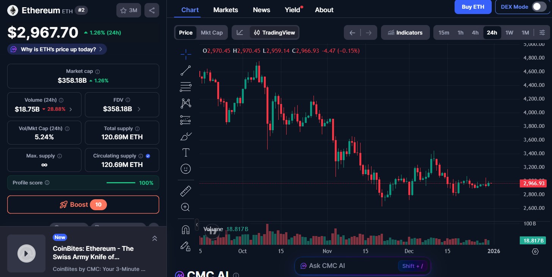
Task: Toggle DEX Mode switch
Action: coord(540,7)
